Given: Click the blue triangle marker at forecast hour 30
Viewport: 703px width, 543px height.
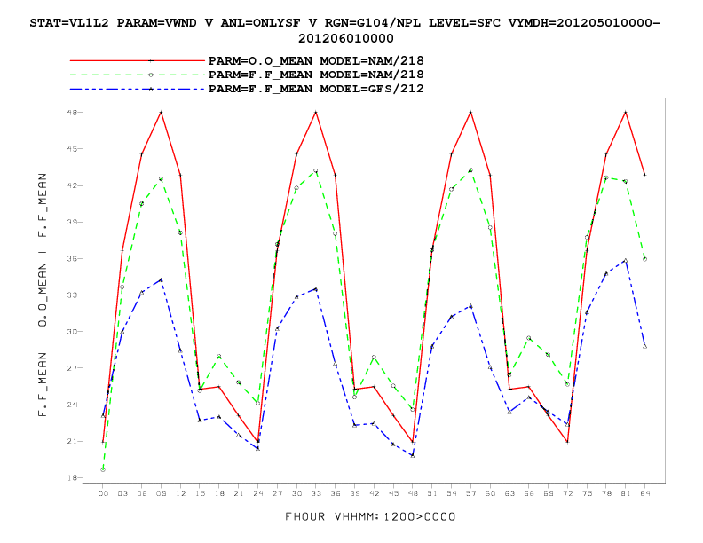Looking at the screenshot, I should [x=296, y=296].
